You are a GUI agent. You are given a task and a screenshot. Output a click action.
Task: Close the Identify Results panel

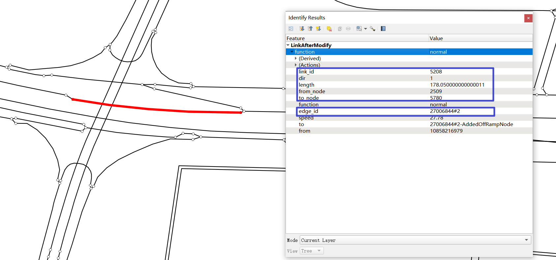528,18
